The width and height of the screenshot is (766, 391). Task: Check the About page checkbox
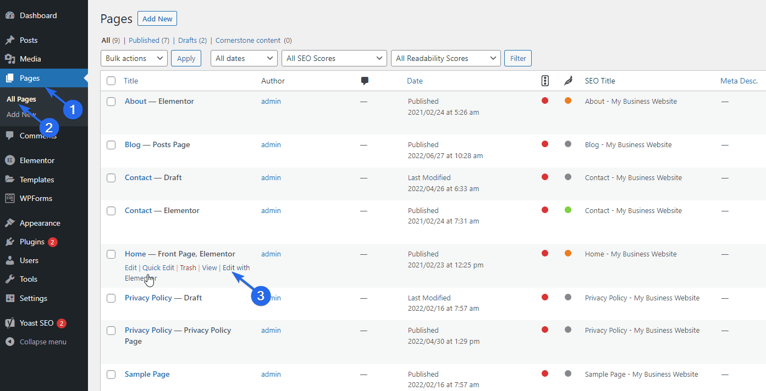[111, 102]
